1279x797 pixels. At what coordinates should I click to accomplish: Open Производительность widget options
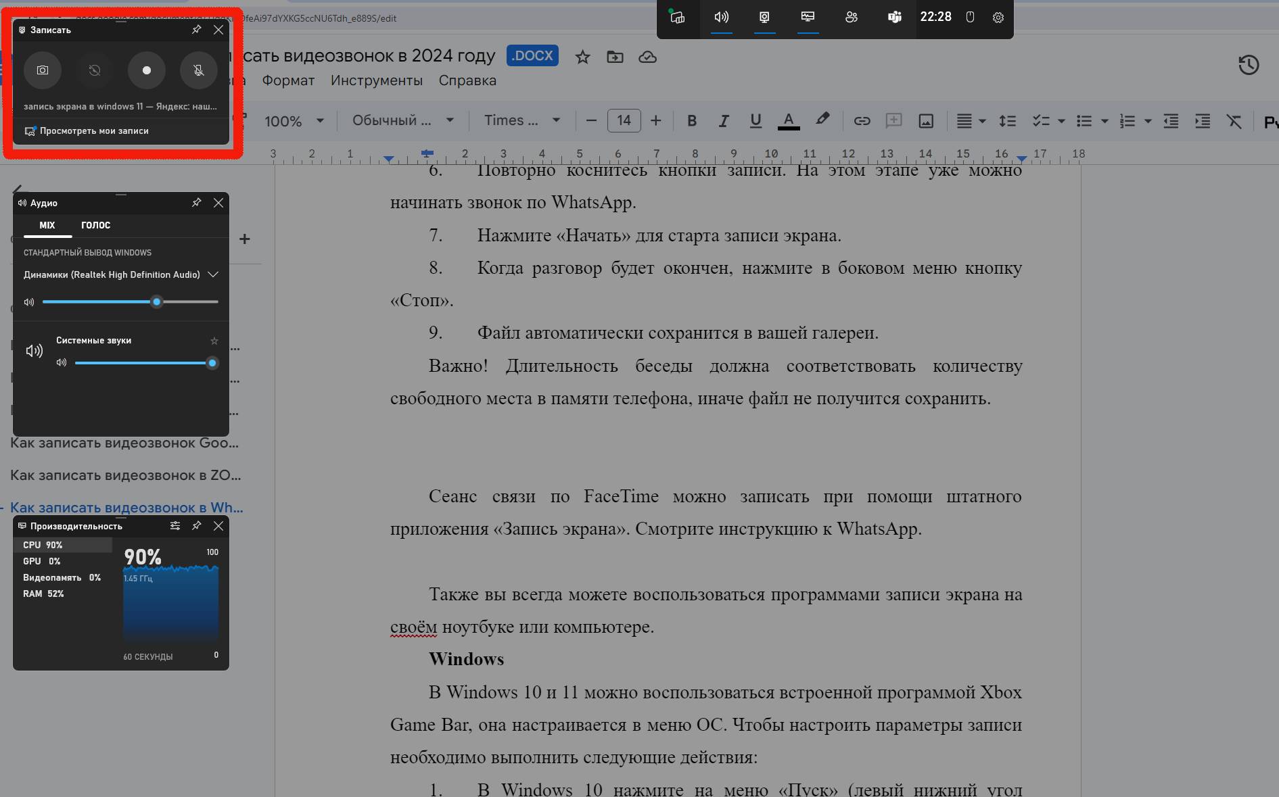175,526
